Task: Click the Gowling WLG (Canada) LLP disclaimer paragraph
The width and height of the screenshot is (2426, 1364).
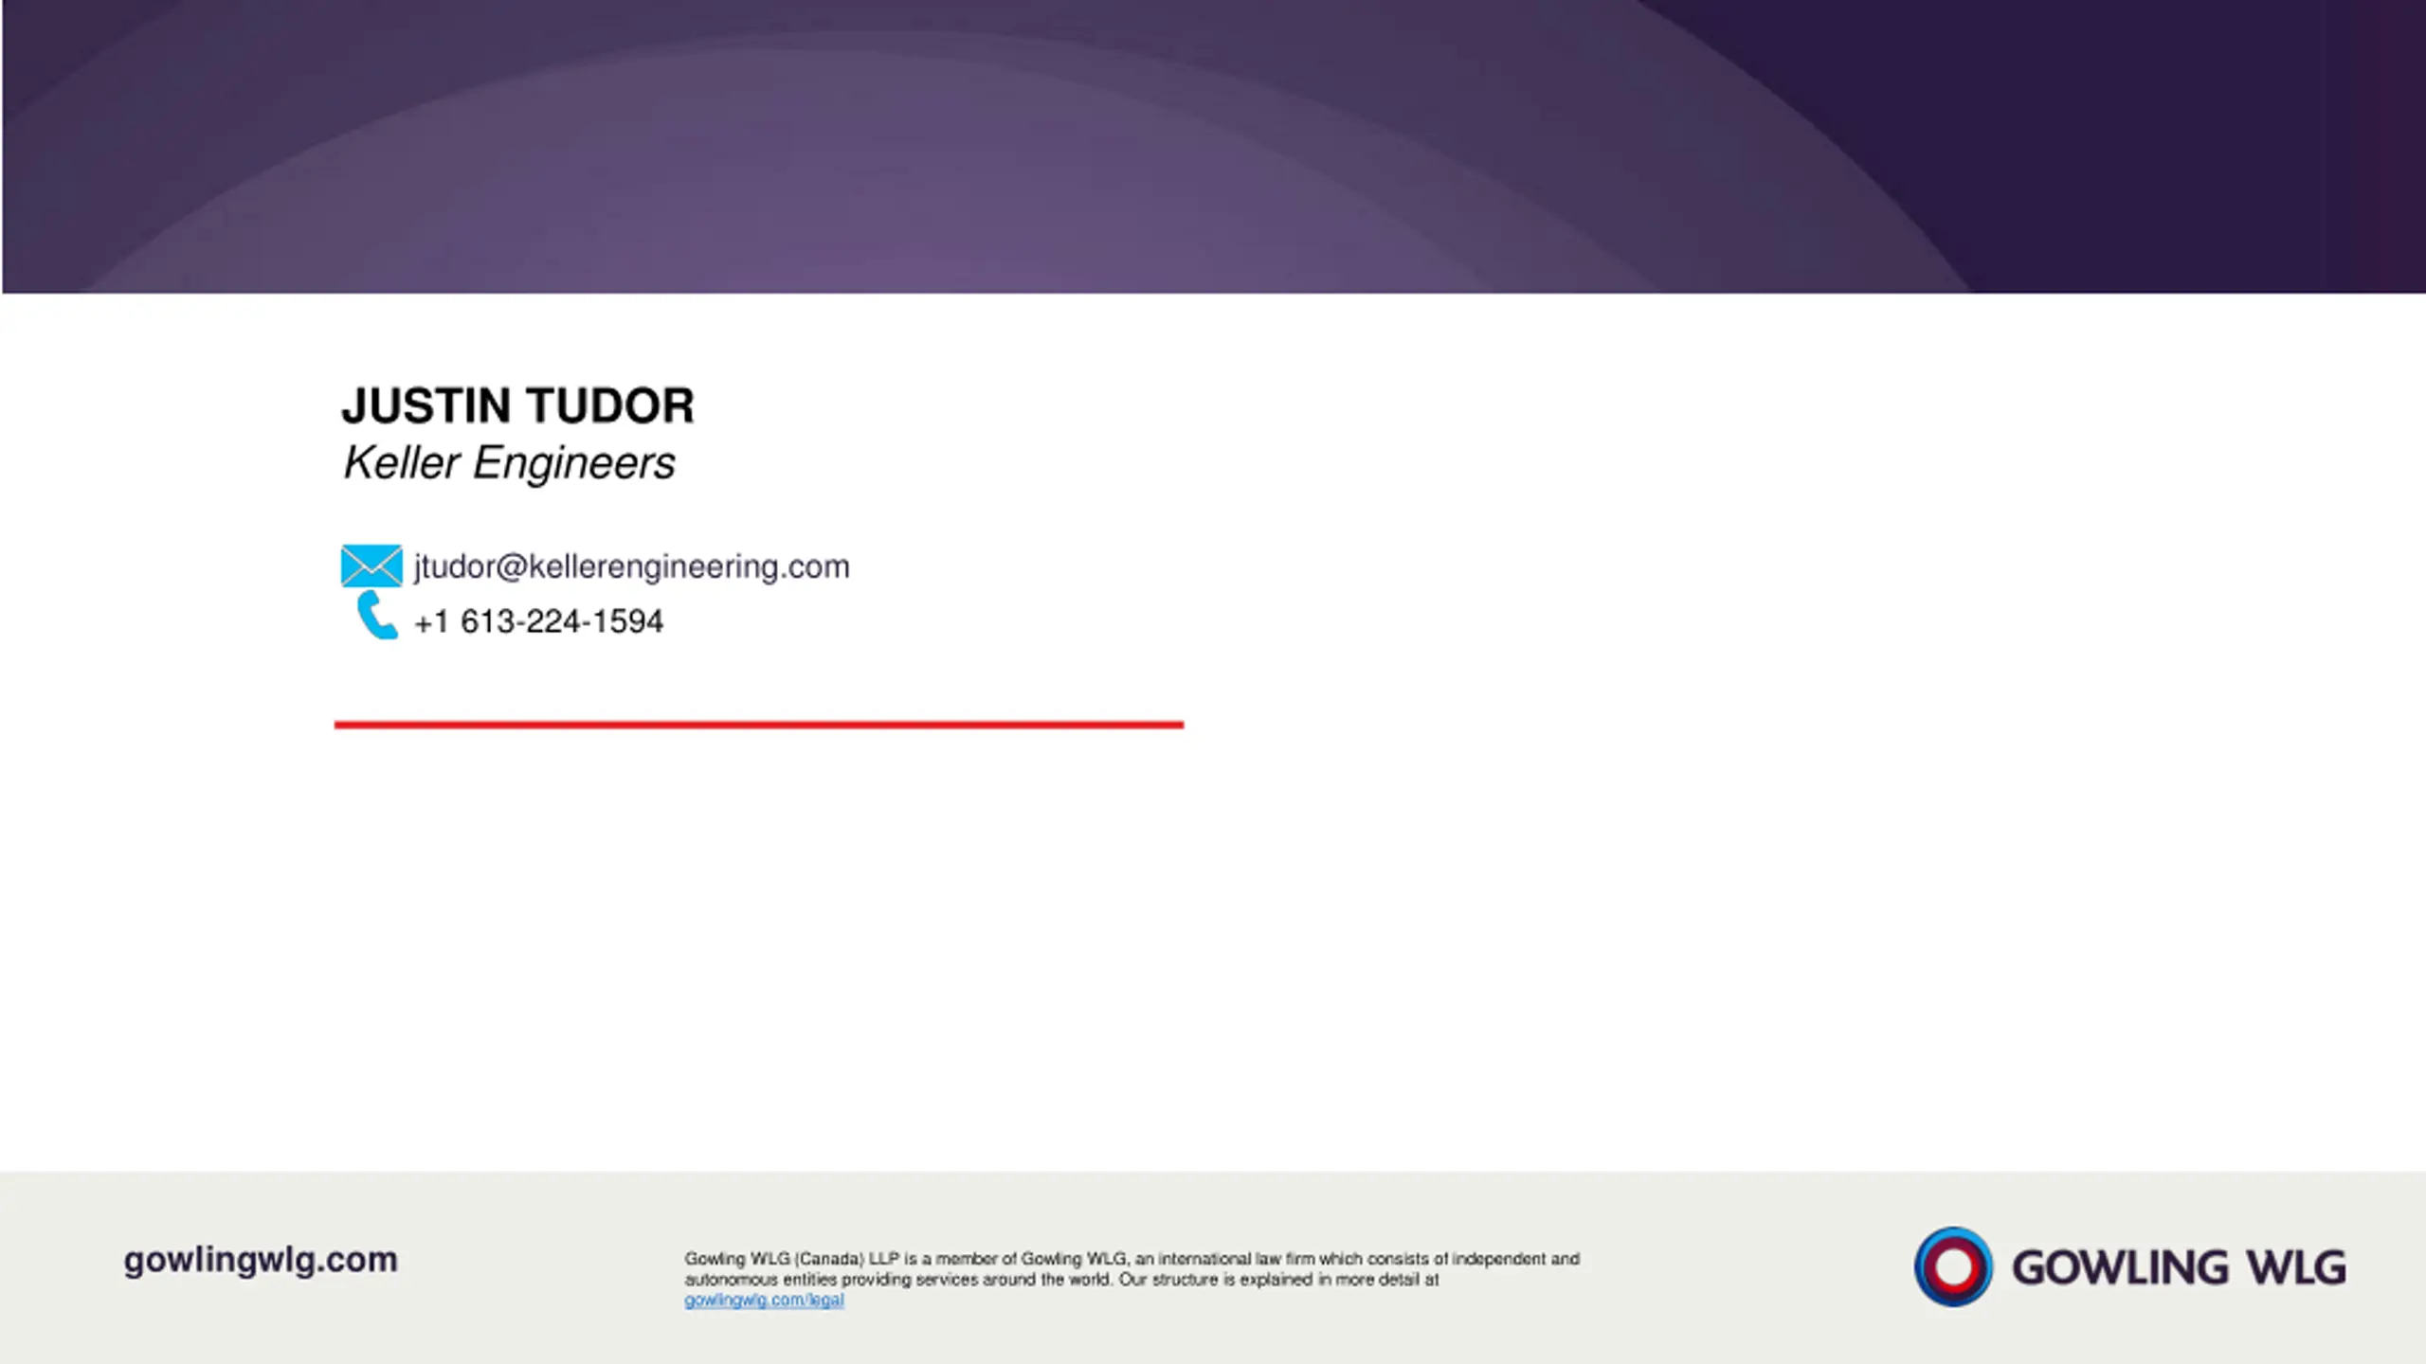Action: pyautogui.click(x=1132, y=1279)
